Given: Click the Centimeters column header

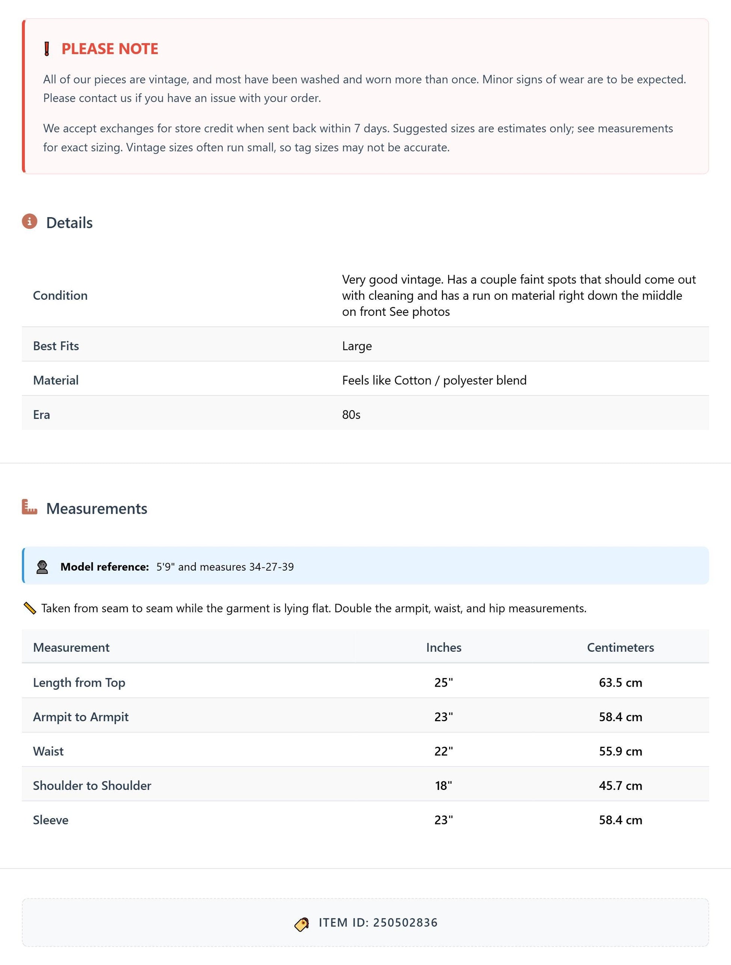Looking at the screenshot, I should tap(620, 648).
